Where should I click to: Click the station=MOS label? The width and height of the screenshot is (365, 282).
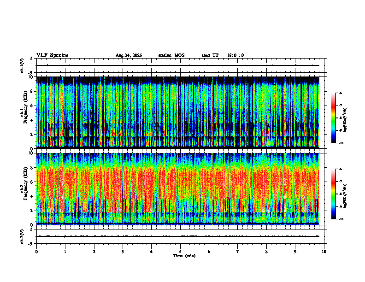[x=171, y=55]
